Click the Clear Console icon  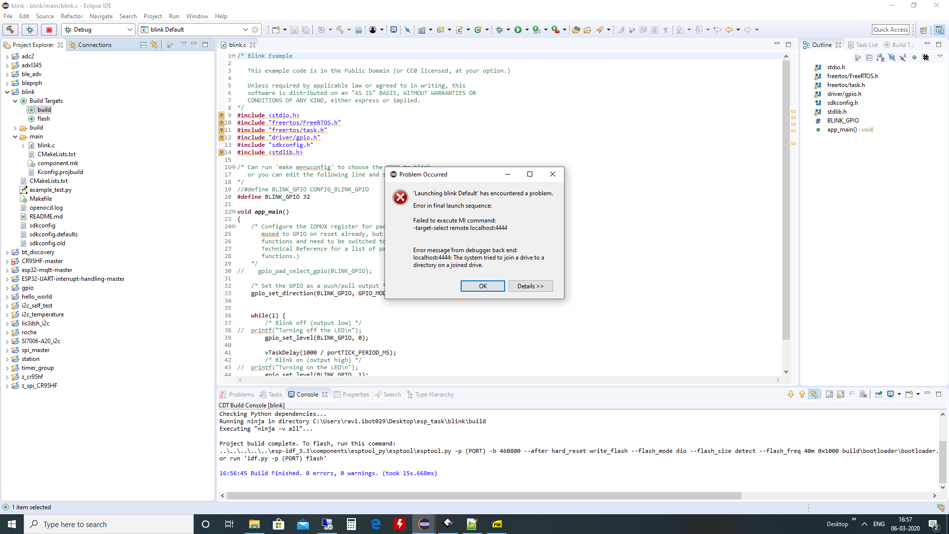863,395
